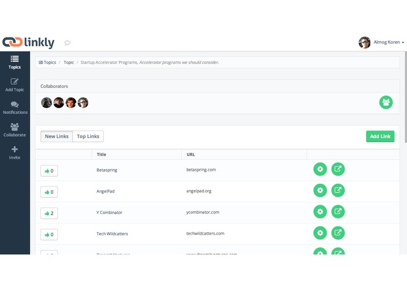The height and width of the screenshot is (289, 407).
Task: Open Betaspring link in external window
Action: tap(338, 169)
